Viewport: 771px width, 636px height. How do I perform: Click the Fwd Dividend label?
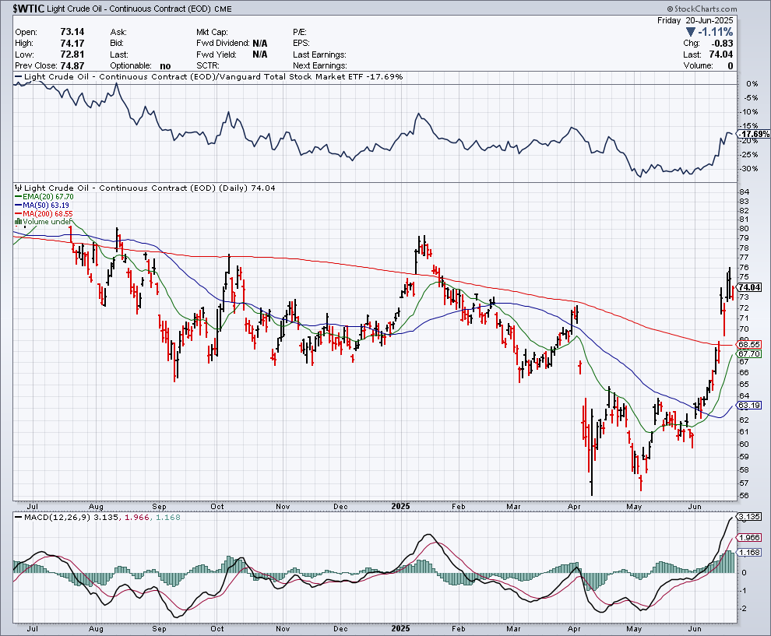click(x=223, y=44)
